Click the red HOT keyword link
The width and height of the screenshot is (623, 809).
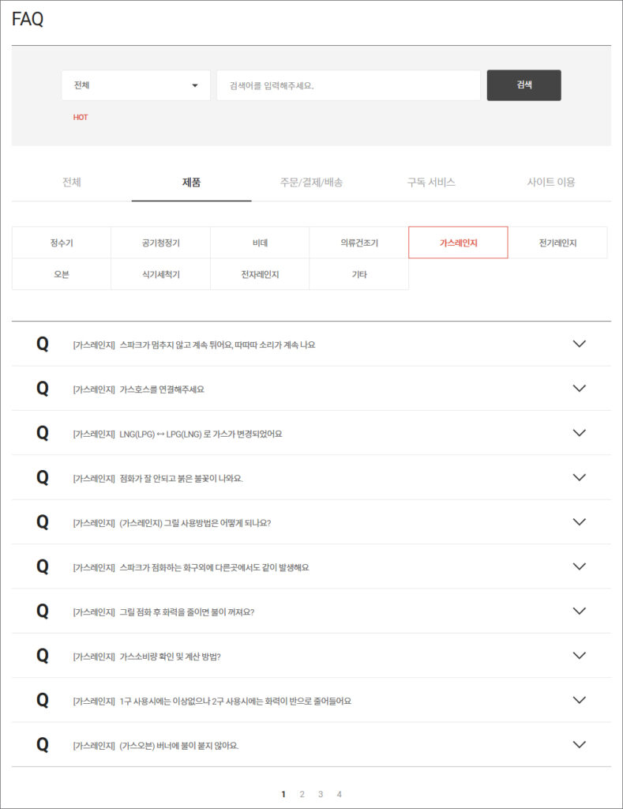[x=81, y=118]
